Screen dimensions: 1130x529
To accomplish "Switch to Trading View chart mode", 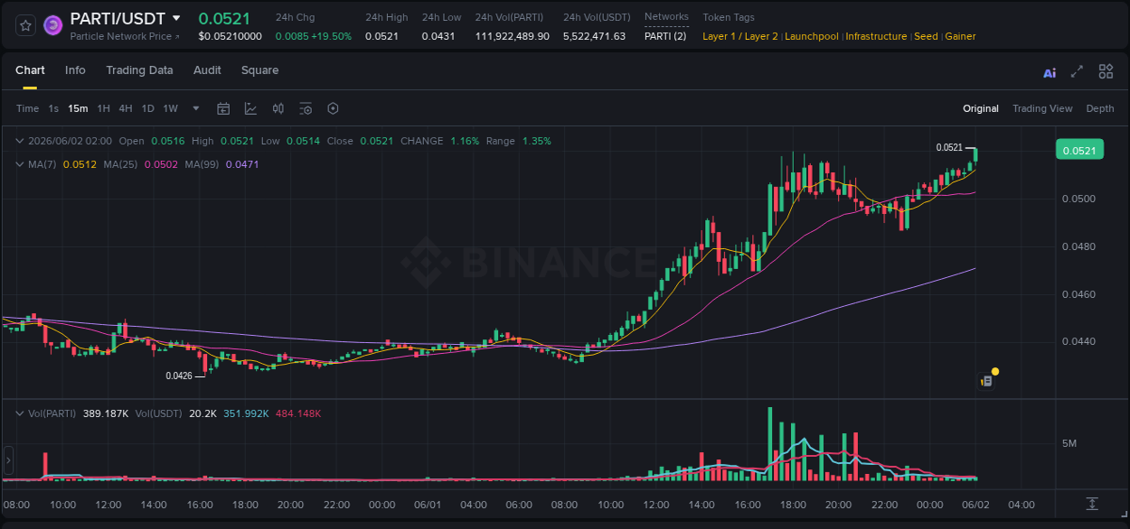I will click(x=1042, y=108).
